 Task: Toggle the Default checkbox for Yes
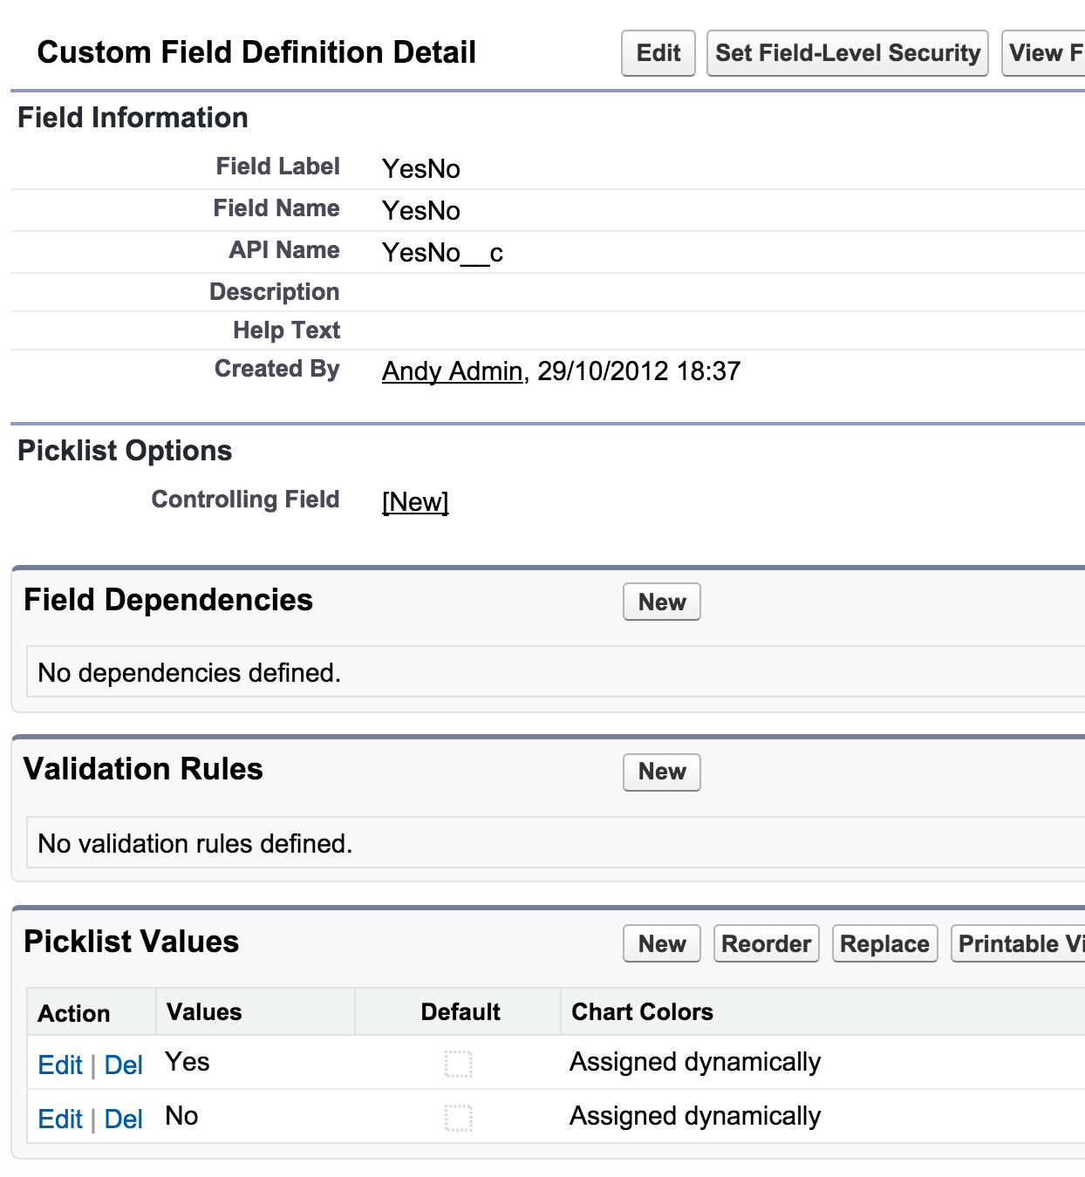[459, 1064]
